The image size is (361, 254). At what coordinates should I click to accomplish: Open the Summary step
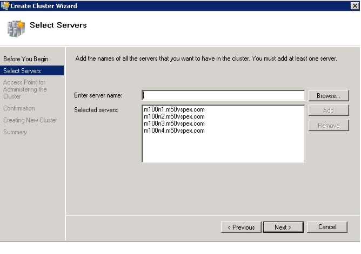click(x=15, y=132)
